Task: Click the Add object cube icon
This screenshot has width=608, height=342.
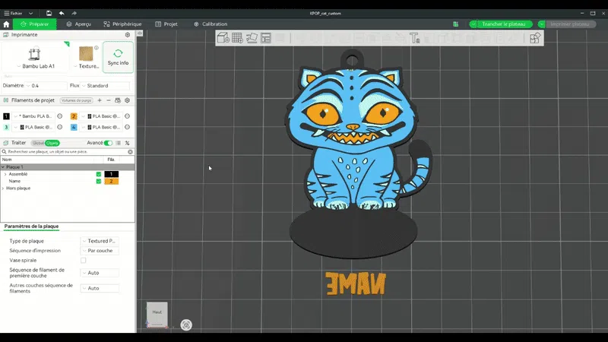Action: click(x=223, y=37)
